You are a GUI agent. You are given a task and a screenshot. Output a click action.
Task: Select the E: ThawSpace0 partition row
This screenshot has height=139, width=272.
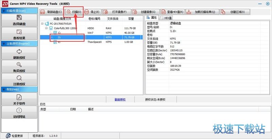tap(91, 42)
